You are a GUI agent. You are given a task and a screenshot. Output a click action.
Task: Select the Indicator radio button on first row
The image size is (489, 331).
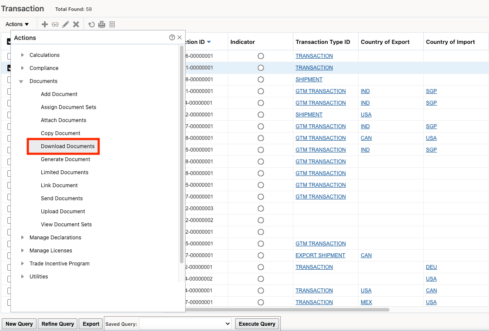coord(260,56)
